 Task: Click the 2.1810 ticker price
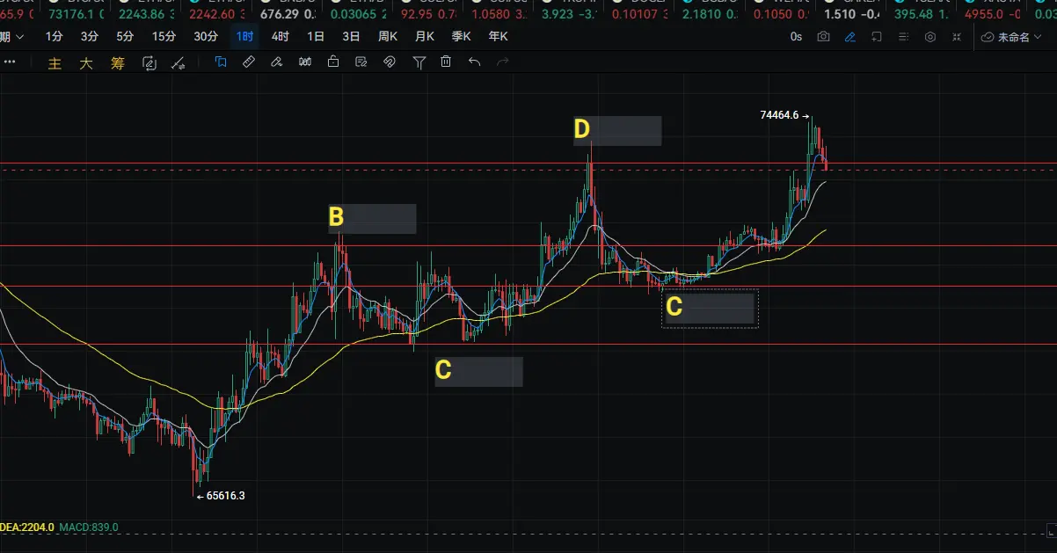coord(700,14)
